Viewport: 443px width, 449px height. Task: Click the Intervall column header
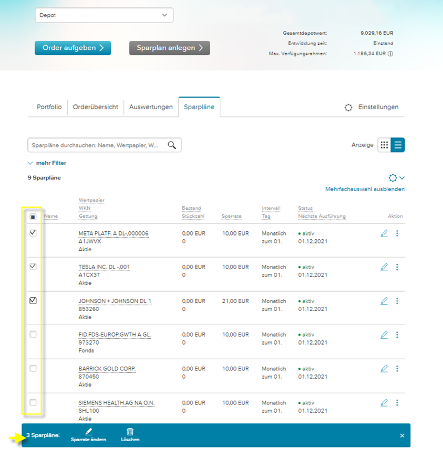271,208
